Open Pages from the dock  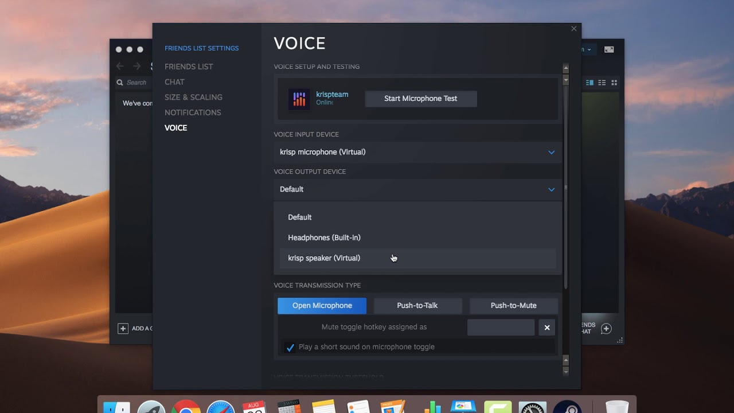point(393,407)
